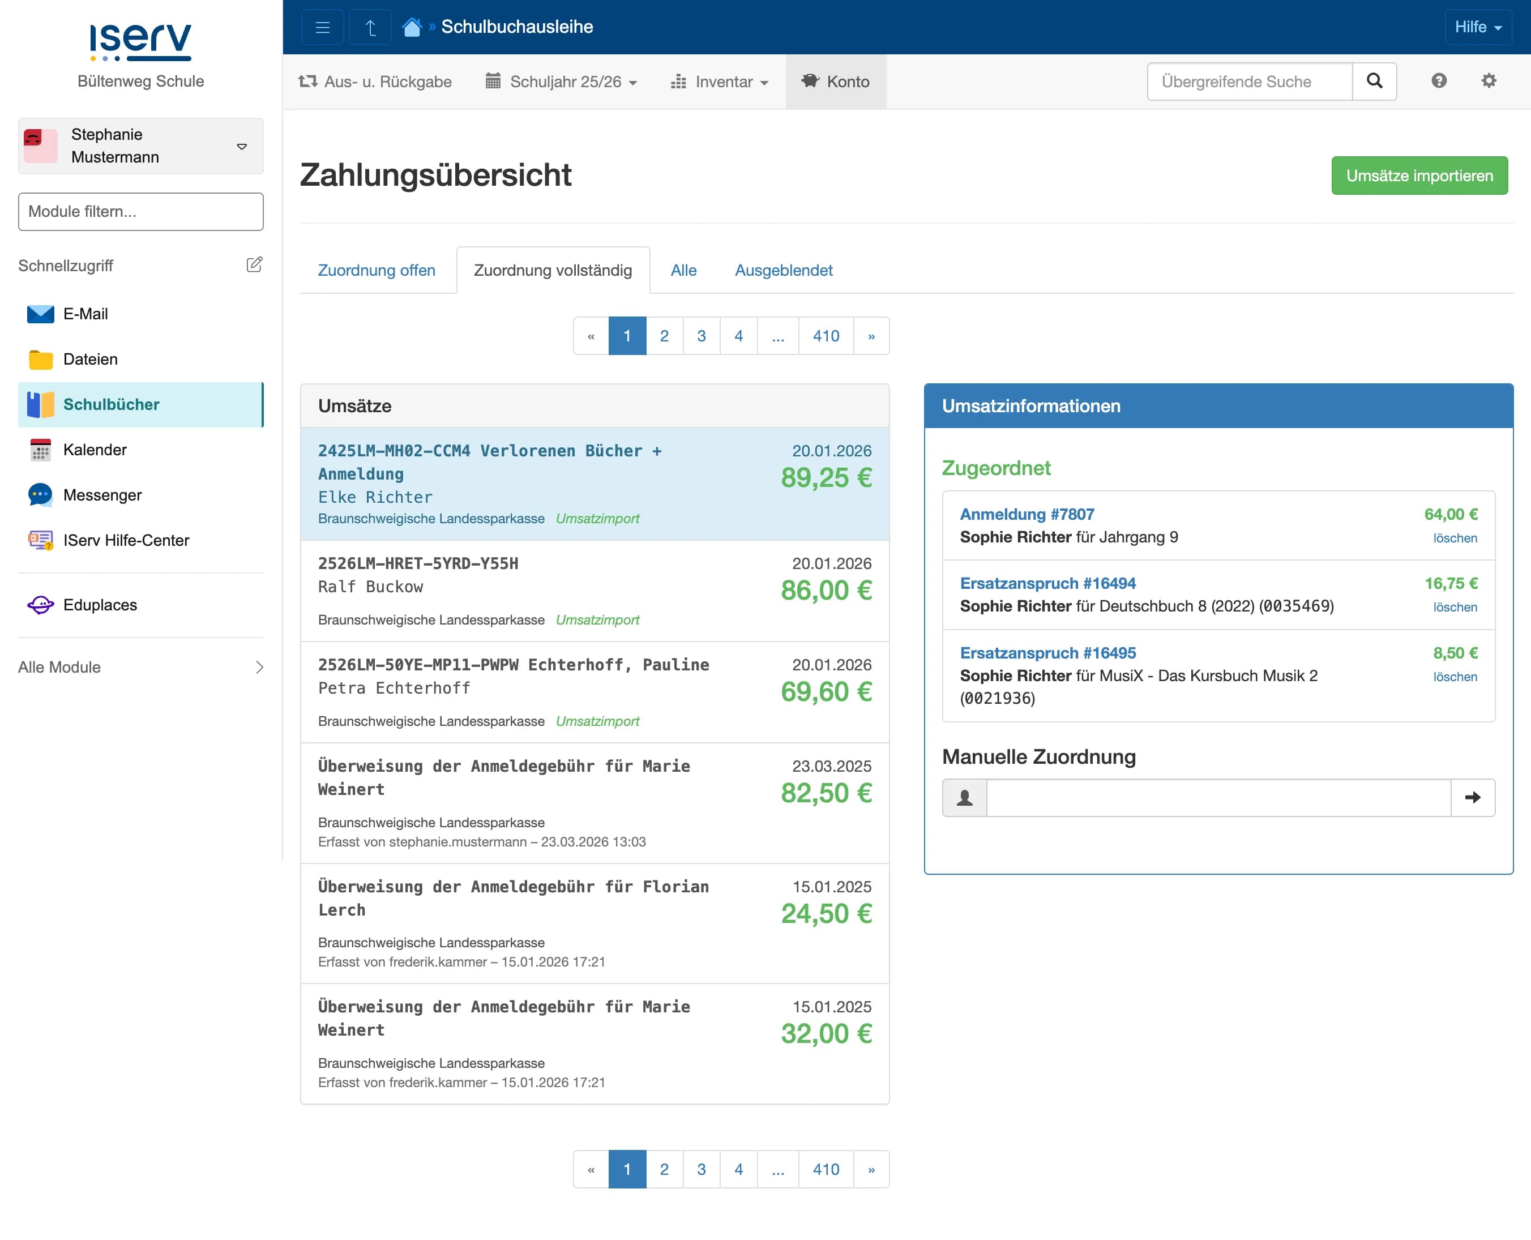The image size is (1531, 1240).
Task: Click the home icon in breadcrumb
Action: click(x=412, y=27)
